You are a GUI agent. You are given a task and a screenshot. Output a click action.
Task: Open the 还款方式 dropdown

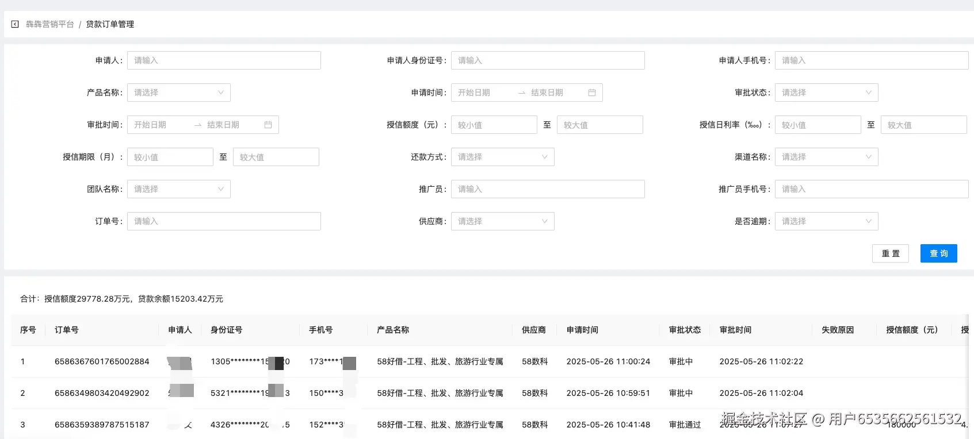point(503,157)
